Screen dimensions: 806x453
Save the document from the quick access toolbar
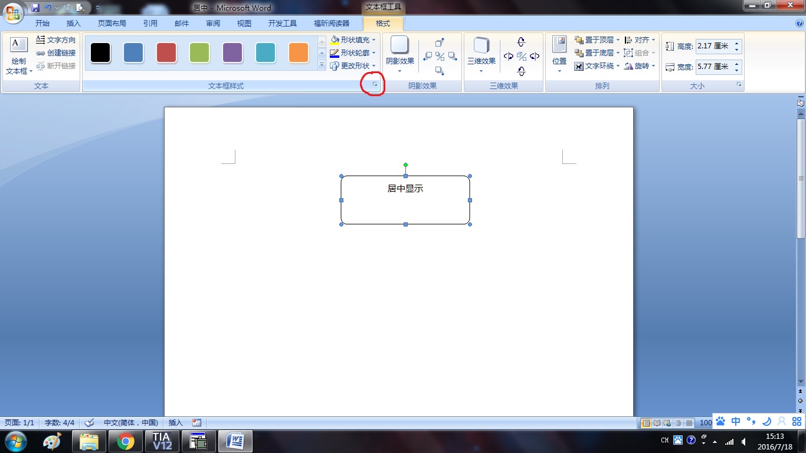35,8
